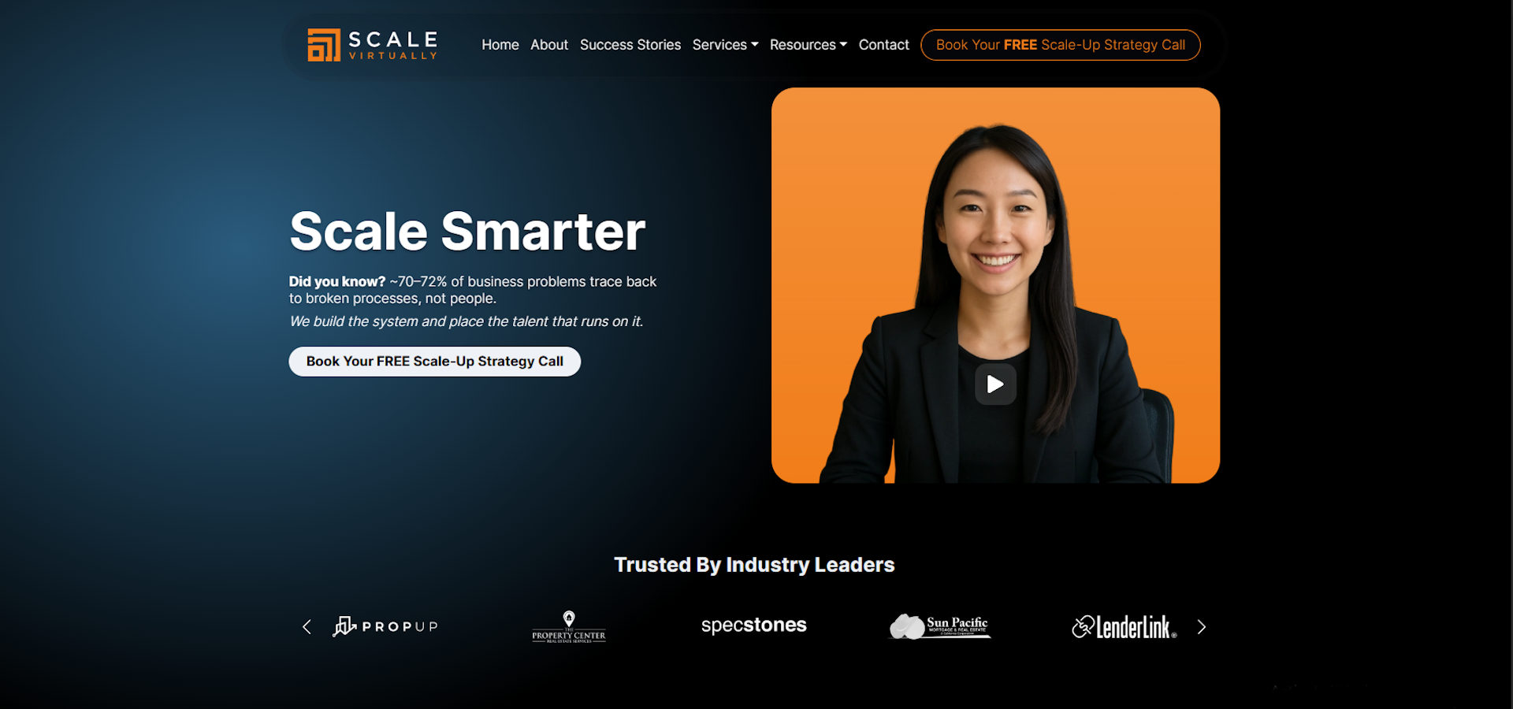Navigate to the Contact page
This screenshot has height=709, width=1513.
pos(883,45)
